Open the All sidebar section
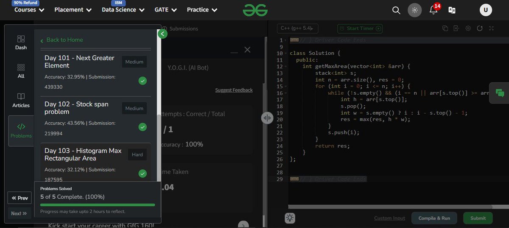509x228 pixels. pyautogui.click(x=21, y=71)
